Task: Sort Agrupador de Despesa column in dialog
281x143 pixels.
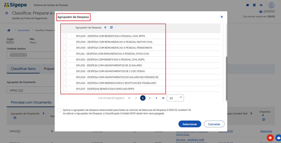Action: (105, 27)
